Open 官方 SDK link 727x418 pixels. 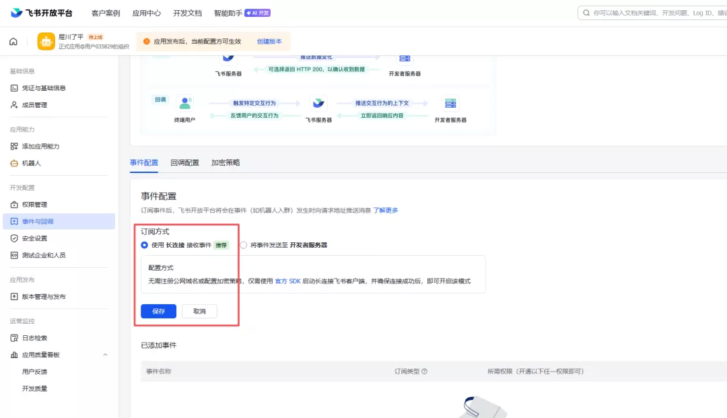pos(287,281)
